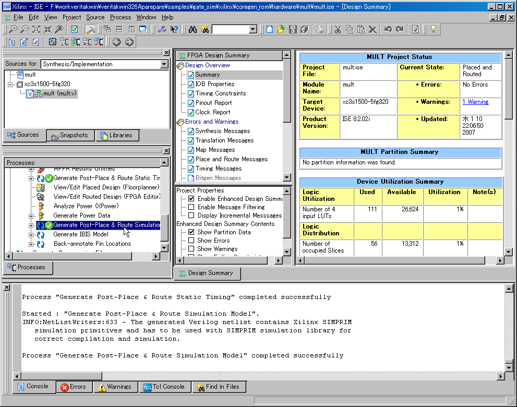Open the File menu

(x=18, y=18)
